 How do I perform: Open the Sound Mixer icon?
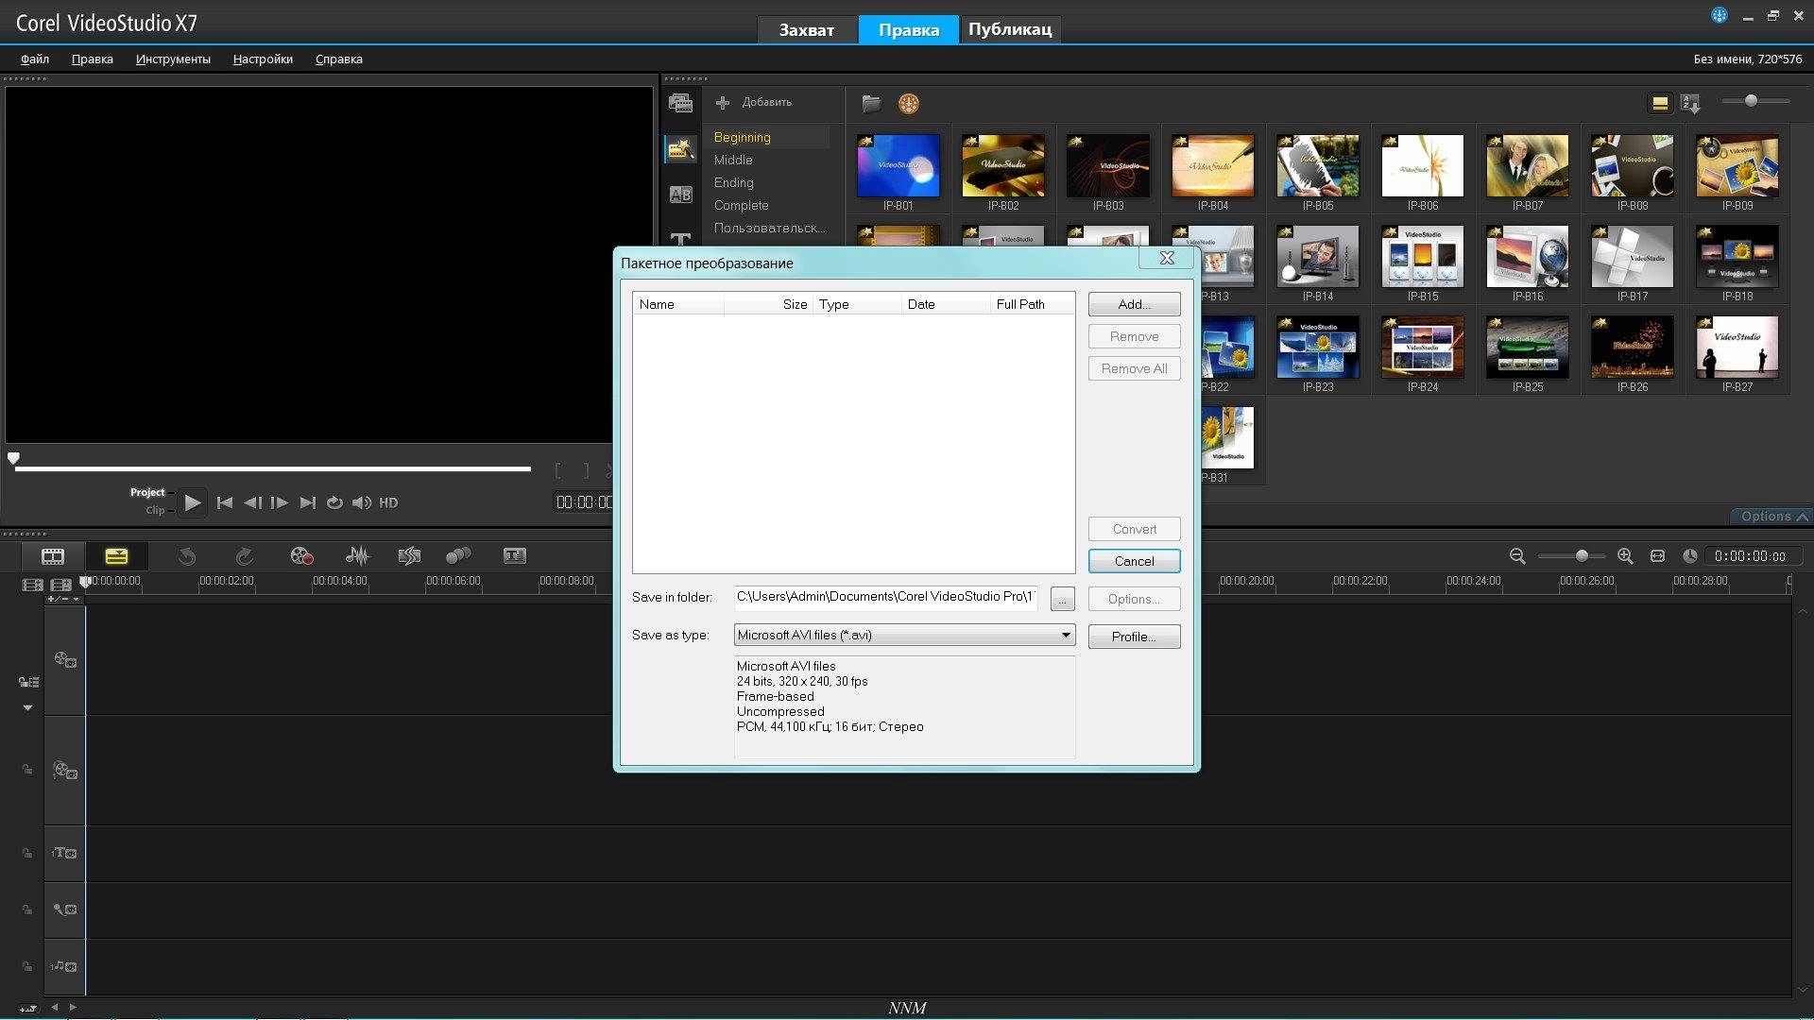[357, 556]
